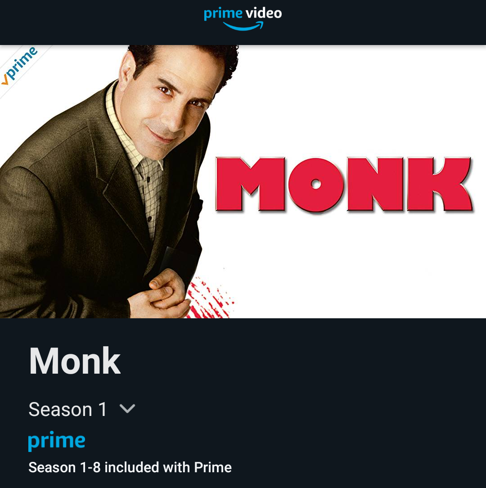Click the word video in header logo
Viewport: 486px width, 488px height.
coord(264,14)
